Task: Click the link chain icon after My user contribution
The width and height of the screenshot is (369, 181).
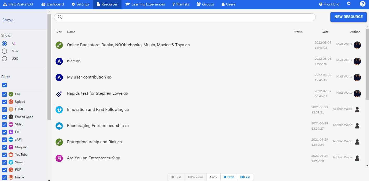Action: pyautogui.click(x=109, y=77)
